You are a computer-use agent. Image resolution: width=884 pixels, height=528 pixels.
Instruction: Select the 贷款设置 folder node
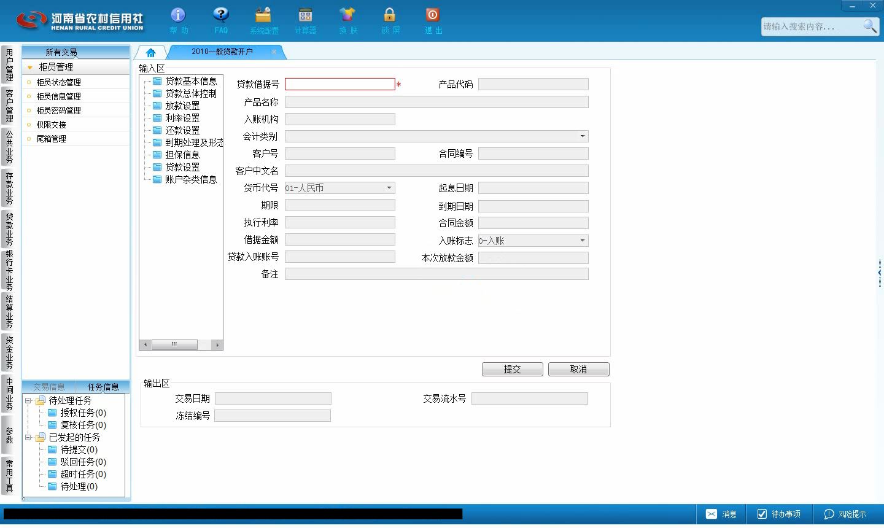point(176,167)
